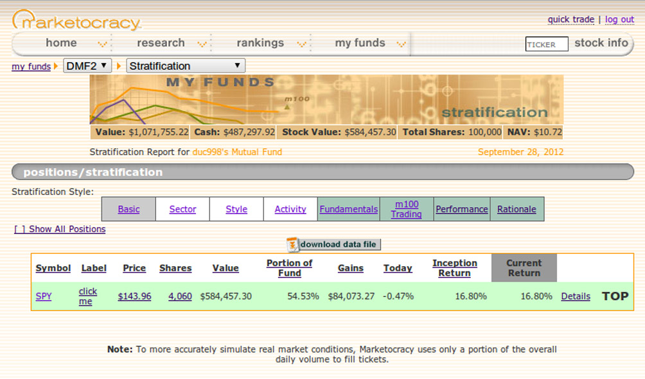Expand the research menu chevron
Screen dimensions: 645x379
[202, 44]
